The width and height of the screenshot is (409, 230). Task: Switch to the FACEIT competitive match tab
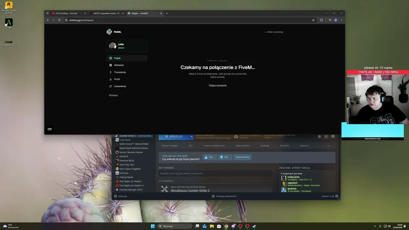(106, 13)
